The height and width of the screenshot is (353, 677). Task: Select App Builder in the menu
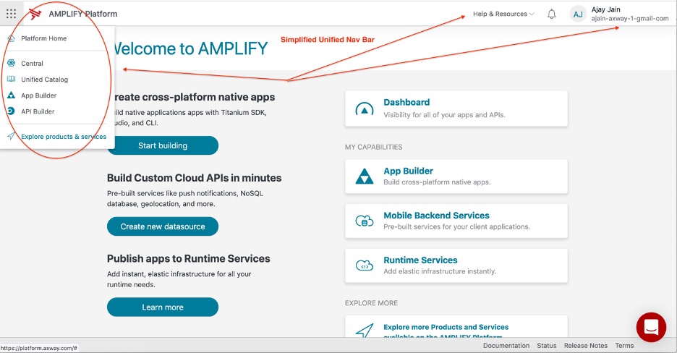click(39, 95)
